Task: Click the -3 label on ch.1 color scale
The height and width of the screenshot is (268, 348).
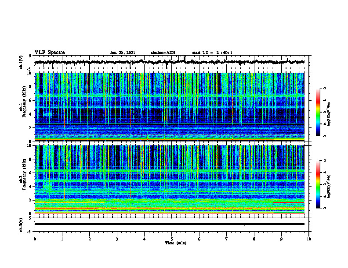Action: [324, 88]
